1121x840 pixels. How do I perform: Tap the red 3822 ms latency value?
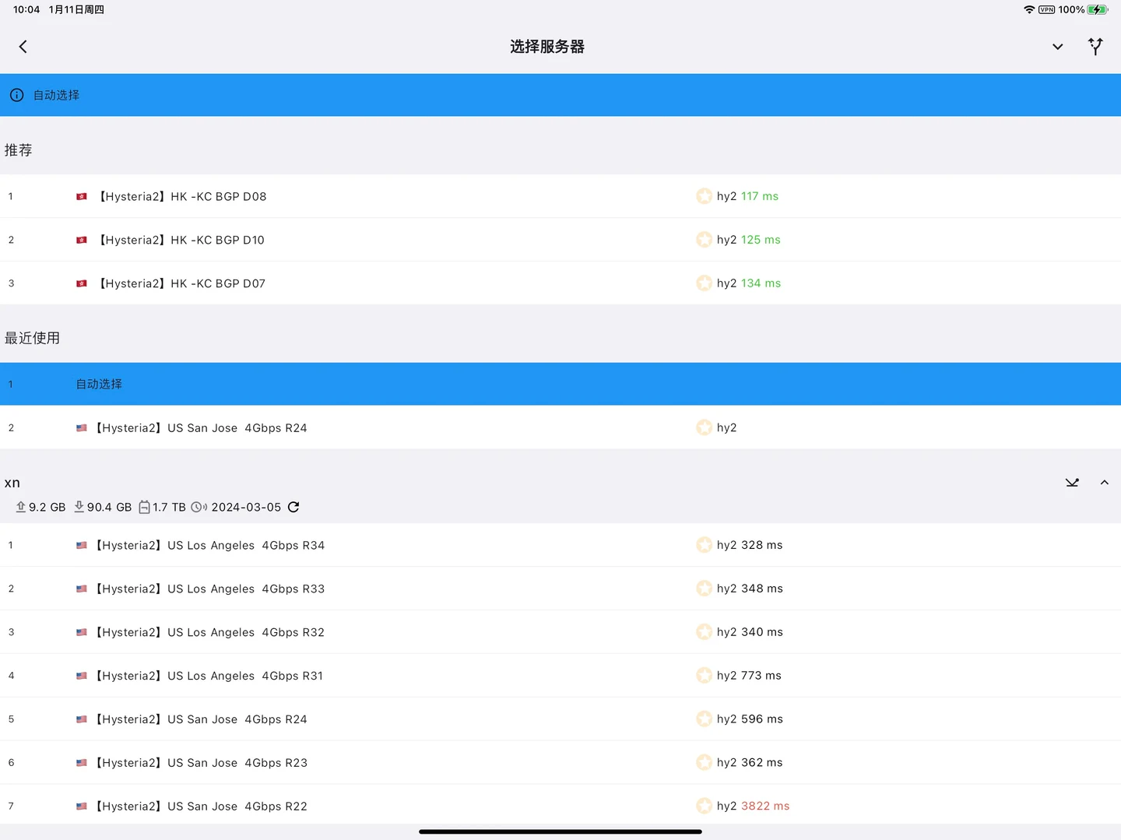point(765,806)
